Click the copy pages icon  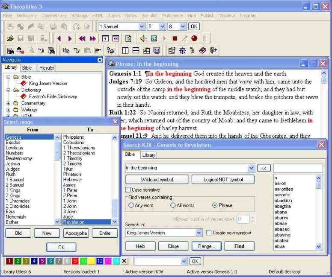coord(66,50)
